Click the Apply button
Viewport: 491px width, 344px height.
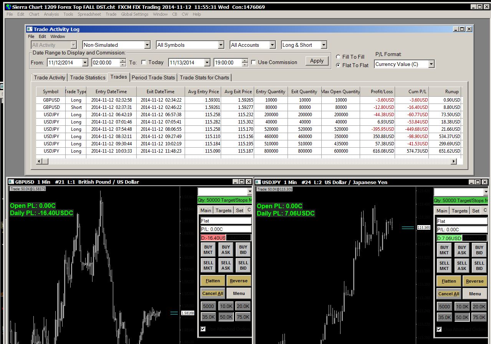tap(317, 61)
